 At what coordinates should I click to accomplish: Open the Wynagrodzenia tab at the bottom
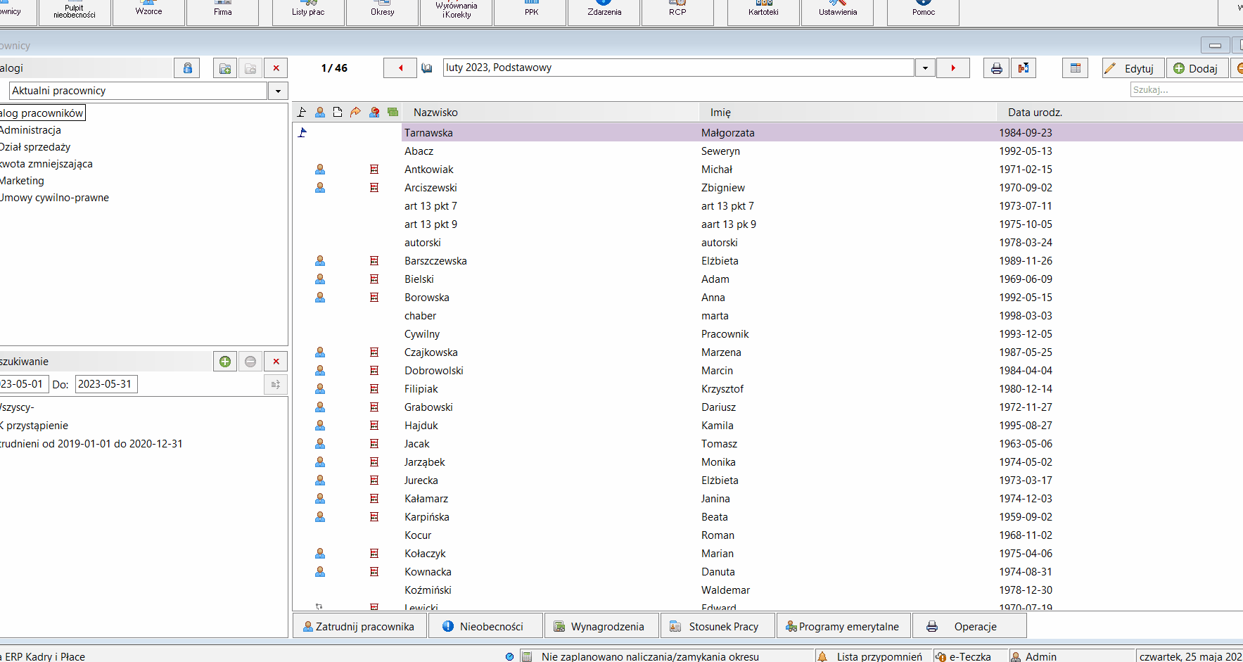[601, 626]
